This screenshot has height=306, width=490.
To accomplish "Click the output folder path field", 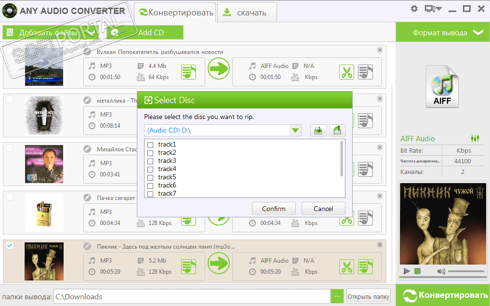I will click(192, 296).
